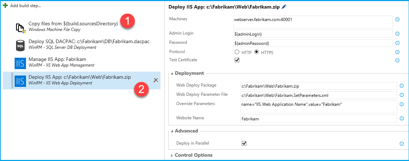
Task: Select Deploy IIS App: Fabrikam.zip step
Action: click(x=82, y=80)
